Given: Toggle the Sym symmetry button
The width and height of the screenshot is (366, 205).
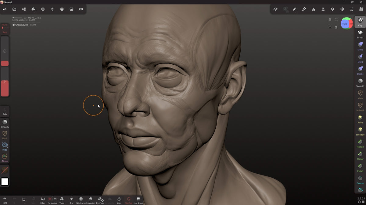Looking at the screenshot, I should click(x=5, y=29).
